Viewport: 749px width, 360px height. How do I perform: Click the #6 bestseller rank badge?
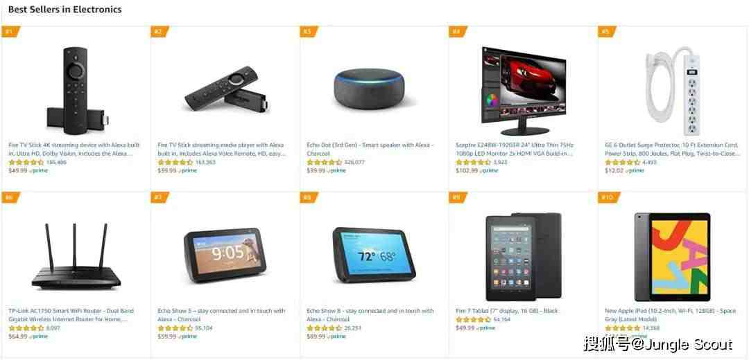[x=11, y=197]
